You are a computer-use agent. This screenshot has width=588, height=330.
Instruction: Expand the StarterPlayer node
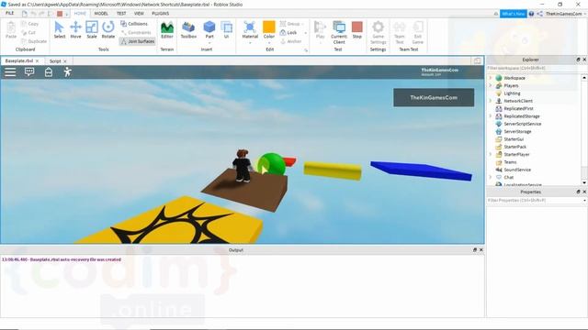click(490, 154)
